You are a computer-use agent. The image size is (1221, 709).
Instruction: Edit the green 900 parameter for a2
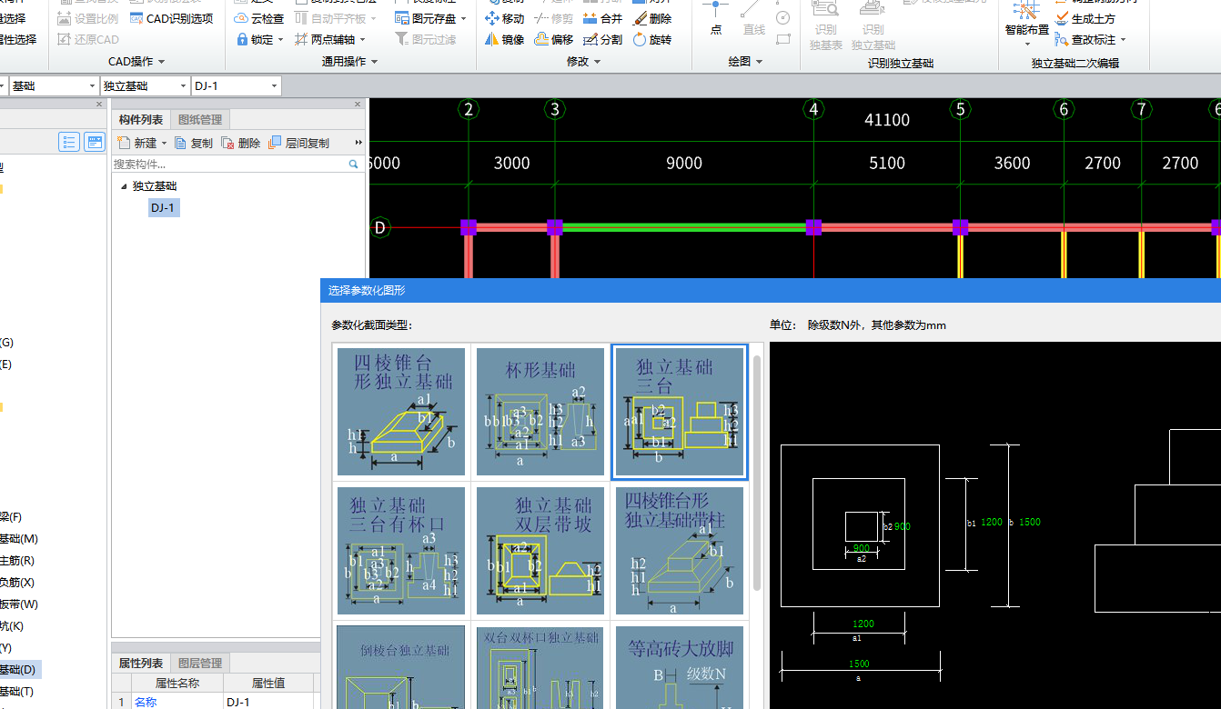[x=861, y=548]
